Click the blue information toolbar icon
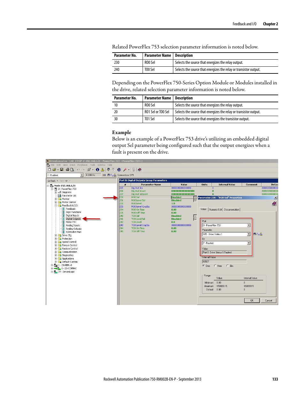The width and height of the screenshot is (305, 396). pyautogui.click(x=98, y=170)
